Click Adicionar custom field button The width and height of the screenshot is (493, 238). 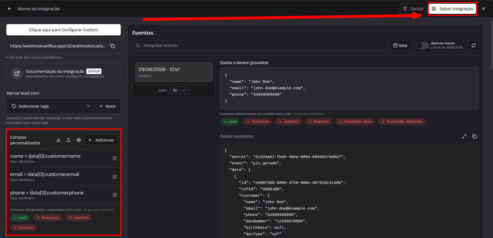[x=101, y=140]
